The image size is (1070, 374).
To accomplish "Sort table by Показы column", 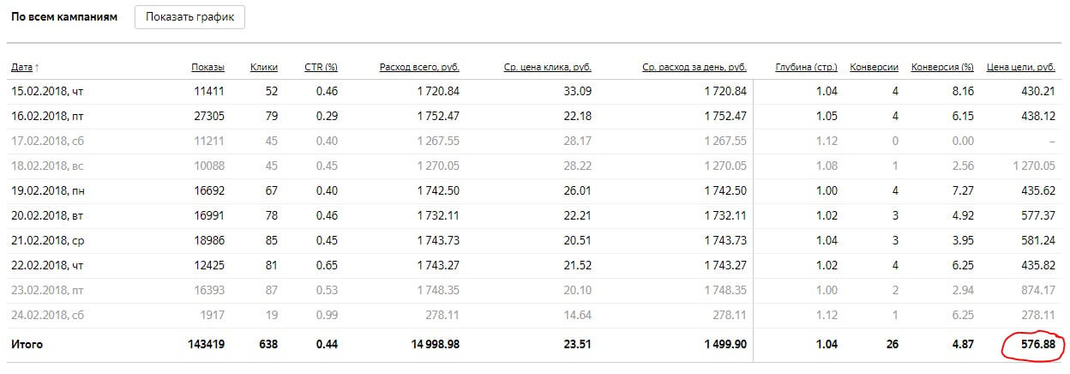I will (x=207, y=67).
